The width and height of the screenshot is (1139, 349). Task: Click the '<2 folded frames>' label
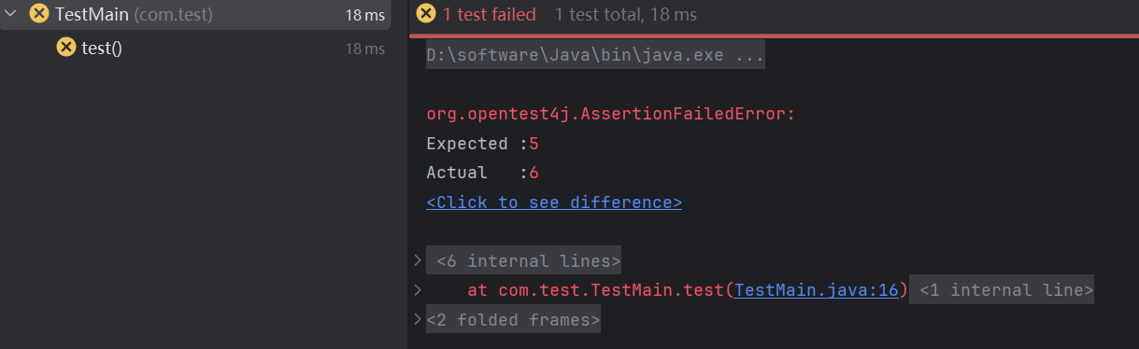coord(513,320)
